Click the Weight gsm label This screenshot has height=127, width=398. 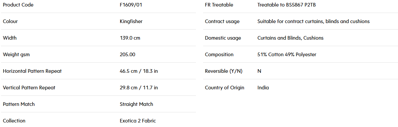coord(16,55)
